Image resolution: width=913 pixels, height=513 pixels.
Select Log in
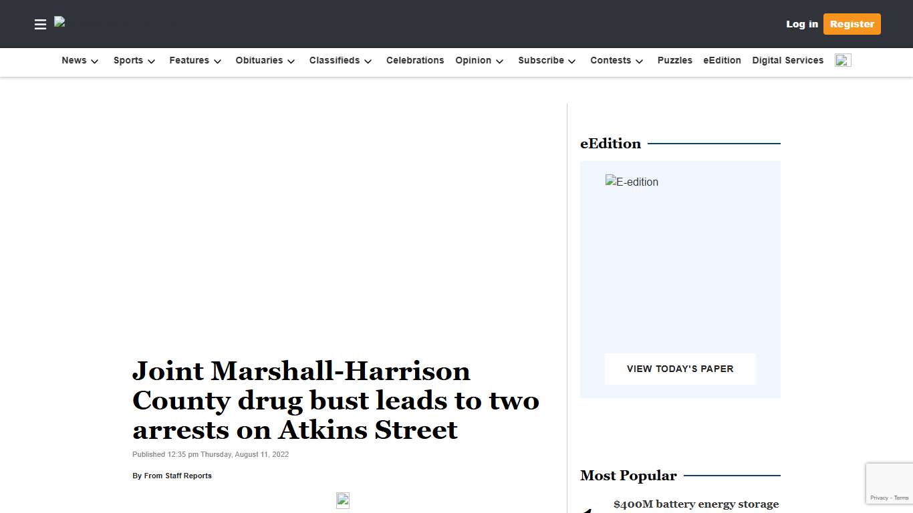801,24
